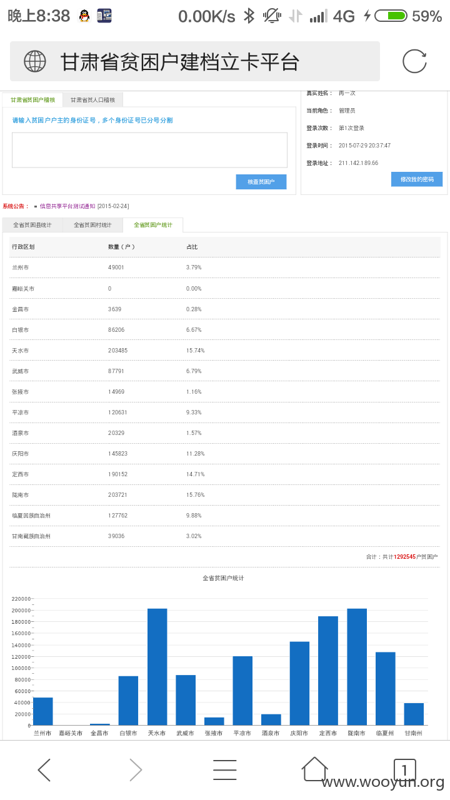Click the 定西市 bar in the chart
This screenshot has width=450, height=800.
tap(328, 671)
